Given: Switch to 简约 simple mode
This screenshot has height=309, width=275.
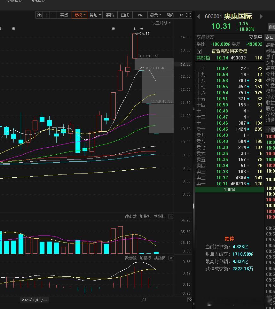Looking at the screenshot, I should [x=170, y=15].
